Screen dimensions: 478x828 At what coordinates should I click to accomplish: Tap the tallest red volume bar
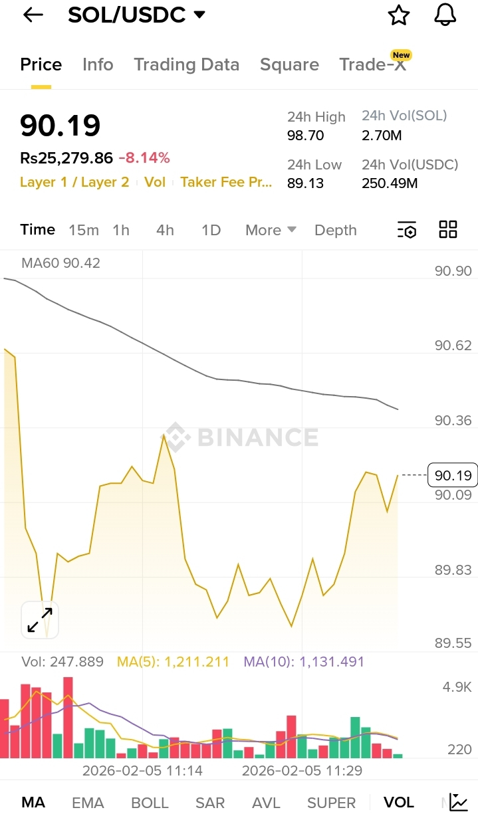(68, 718)
